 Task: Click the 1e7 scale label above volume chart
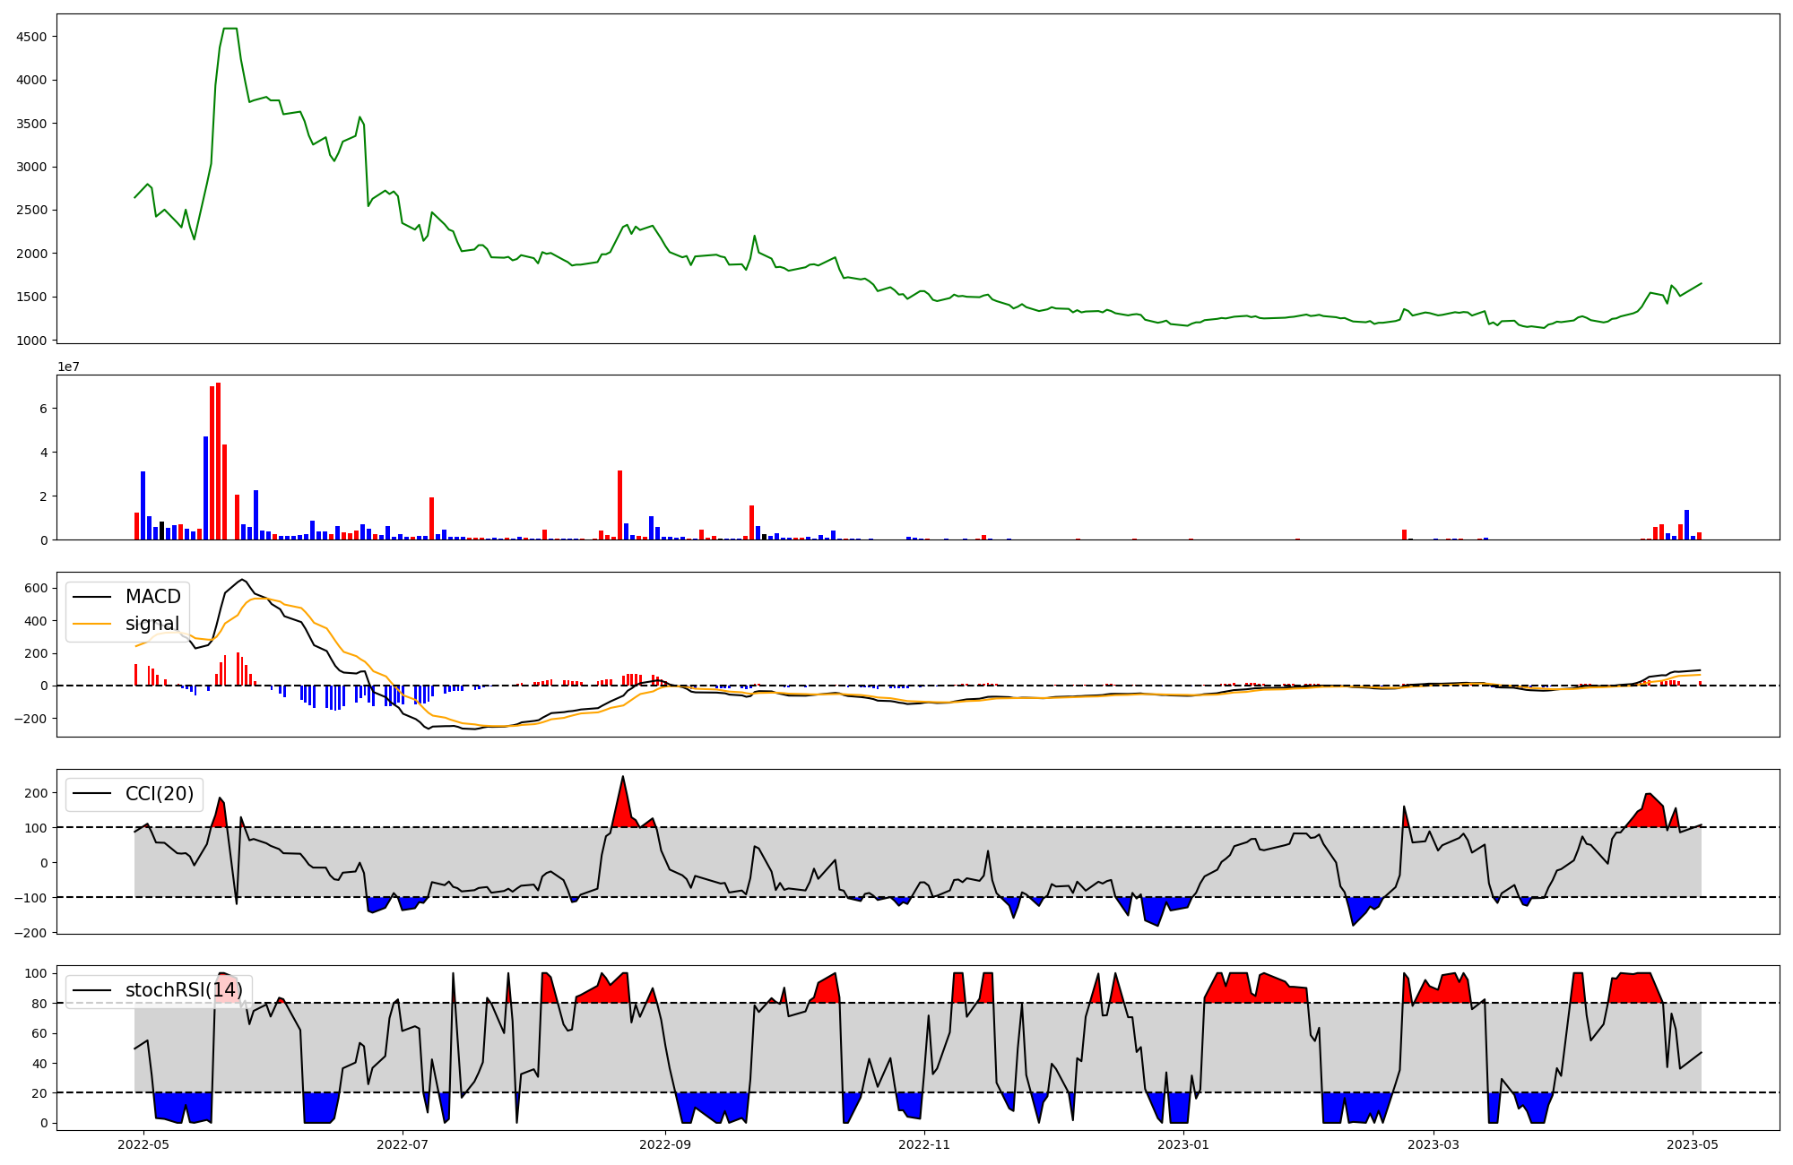pos(68,367)
